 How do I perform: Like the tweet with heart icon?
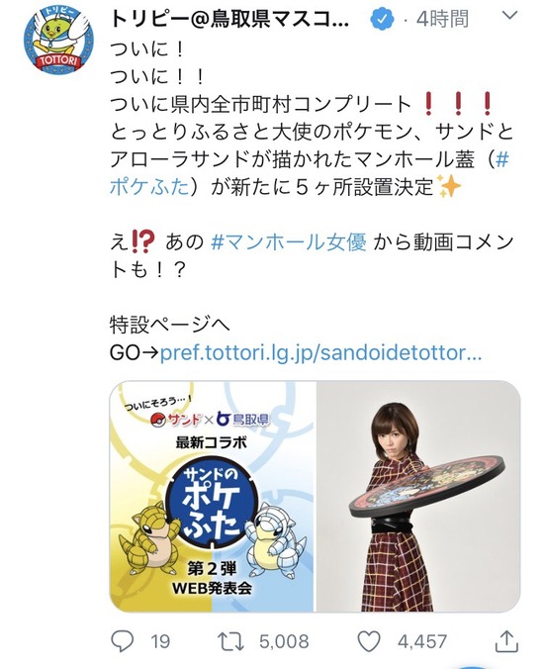coord(368,641)
